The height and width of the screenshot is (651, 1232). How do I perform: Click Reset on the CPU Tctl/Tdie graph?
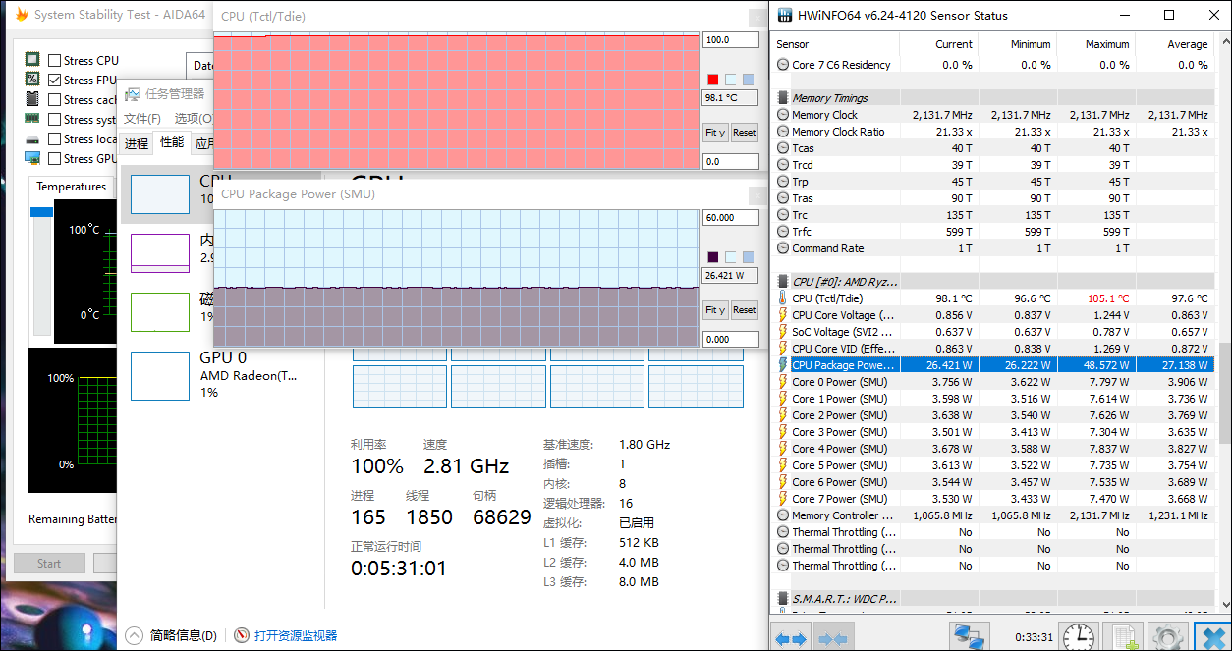click(745, 133)
